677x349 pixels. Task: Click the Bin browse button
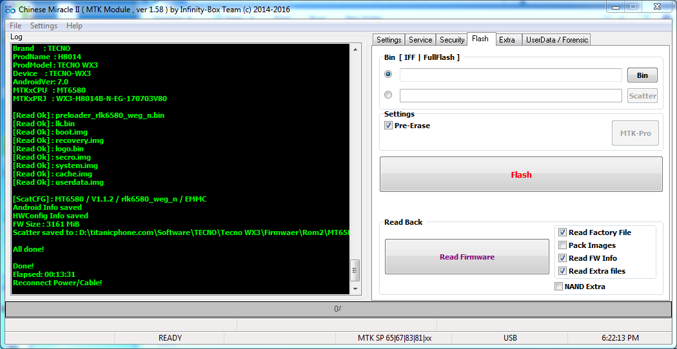tap(642, 75)
